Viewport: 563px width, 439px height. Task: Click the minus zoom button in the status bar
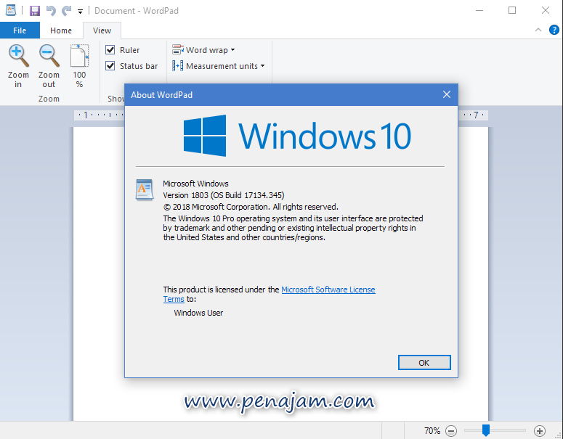pos(451,431)
